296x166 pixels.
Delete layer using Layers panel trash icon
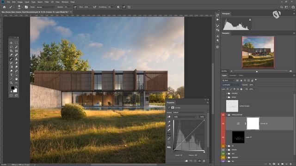click(x=291, y=164)
